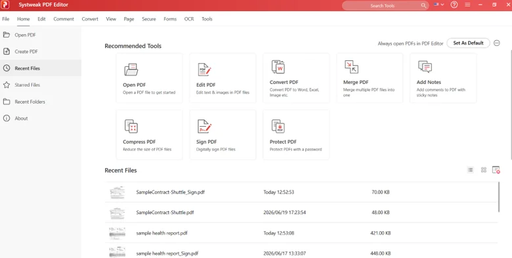512x258 pixels.
Task: Launch the Edit PDF tool icon
Action: [x=205, y=70]
